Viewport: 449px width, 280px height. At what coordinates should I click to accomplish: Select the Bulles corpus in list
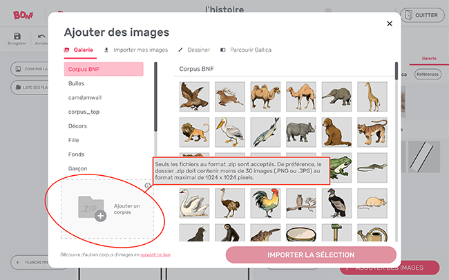pos(77,83)
